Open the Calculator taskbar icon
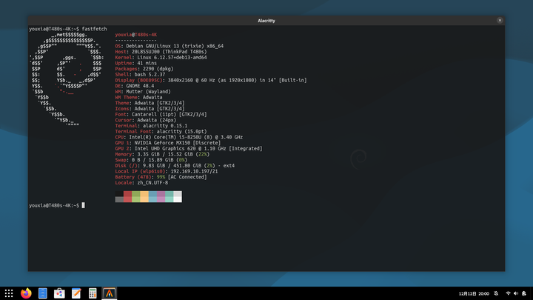 93,293
